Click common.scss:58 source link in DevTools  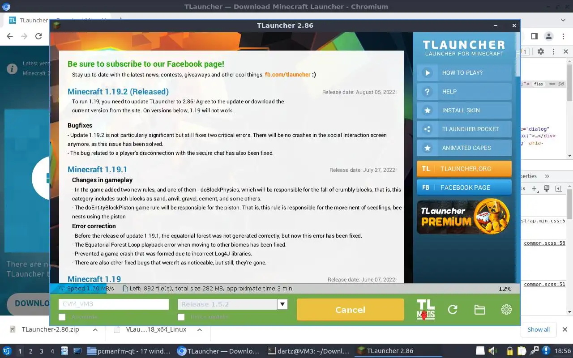544,243
